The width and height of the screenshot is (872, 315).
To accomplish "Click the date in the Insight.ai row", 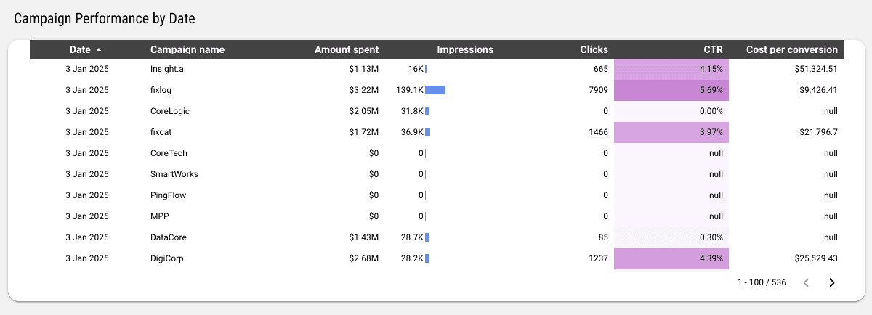I will point(87,70).
